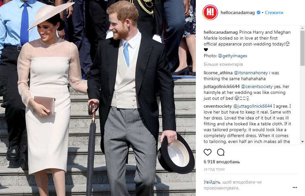Click the 19 год тому timestamp

pyautogui.click(x=214, y=169)
